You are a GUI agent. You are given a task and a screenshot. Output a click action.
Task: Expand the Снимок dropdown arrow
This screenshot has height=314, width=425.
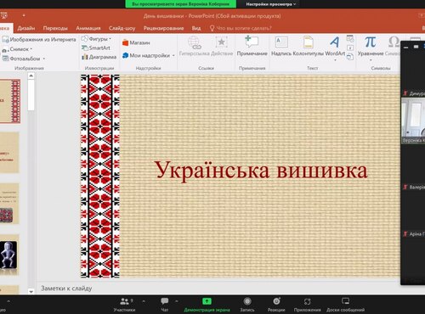(x=31, y=49)
